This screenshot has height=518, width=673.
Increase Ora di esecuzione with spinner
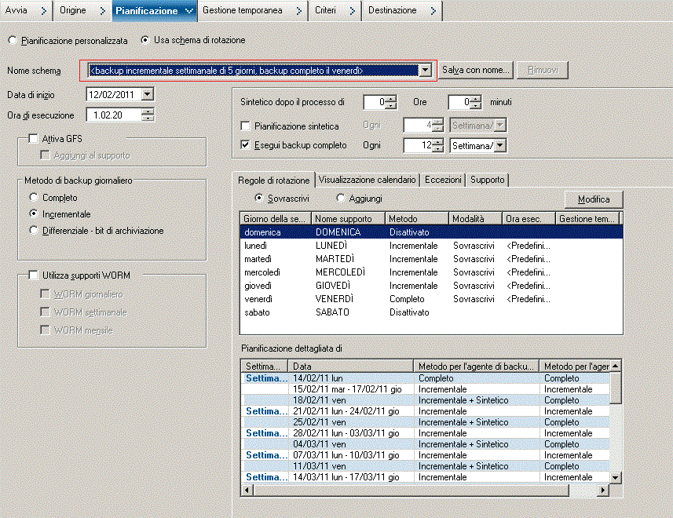click(147, 111)
